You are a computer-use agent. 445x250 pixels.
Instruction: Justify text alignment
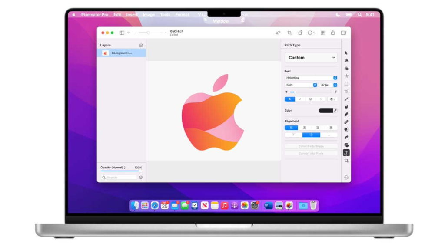coord(331,128)
